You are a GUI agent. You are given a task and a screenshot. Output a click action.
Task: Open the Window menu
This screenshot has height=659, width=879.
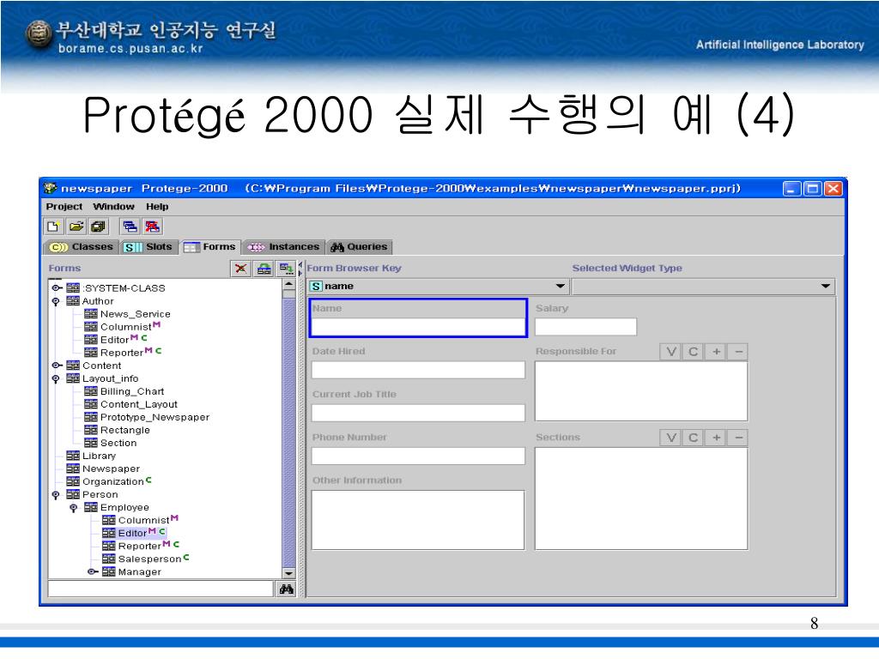pos(114,206)
